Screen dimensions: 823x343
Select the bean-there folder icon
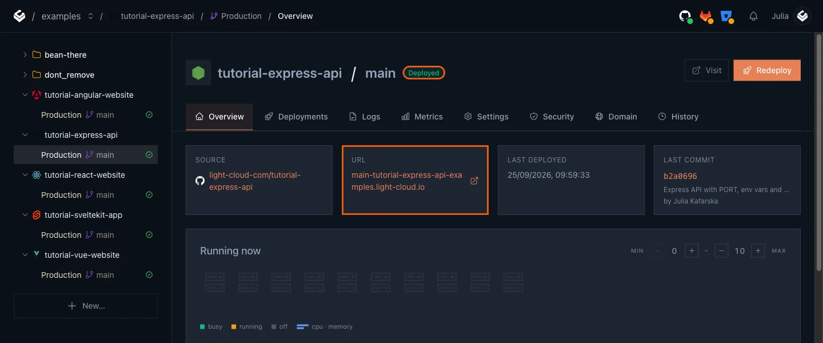37,55
